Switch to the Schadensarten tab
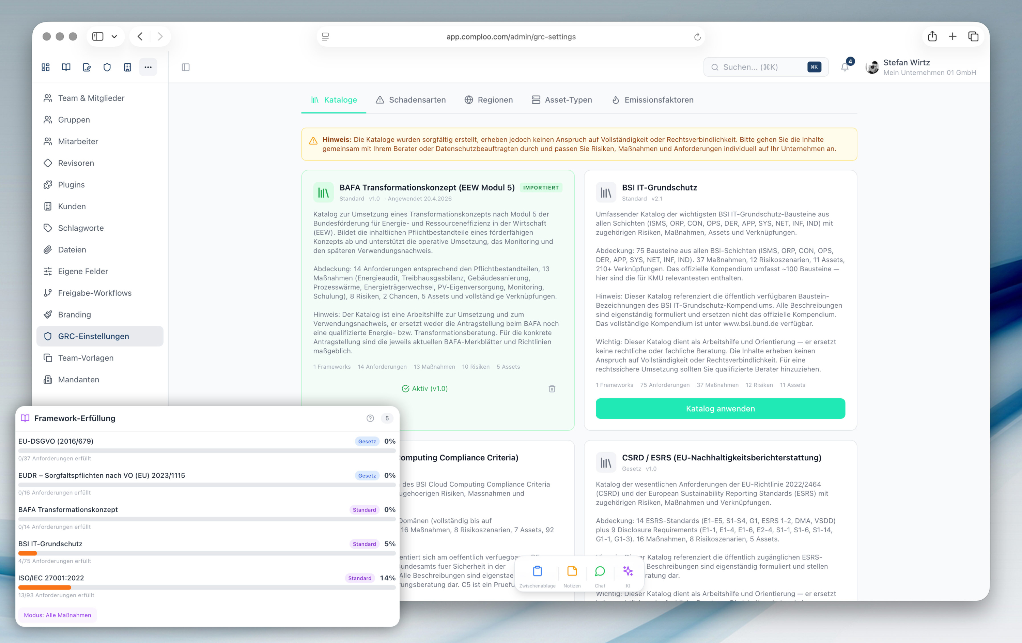This screenshot has width=1022, height=643. pos(411,100)
